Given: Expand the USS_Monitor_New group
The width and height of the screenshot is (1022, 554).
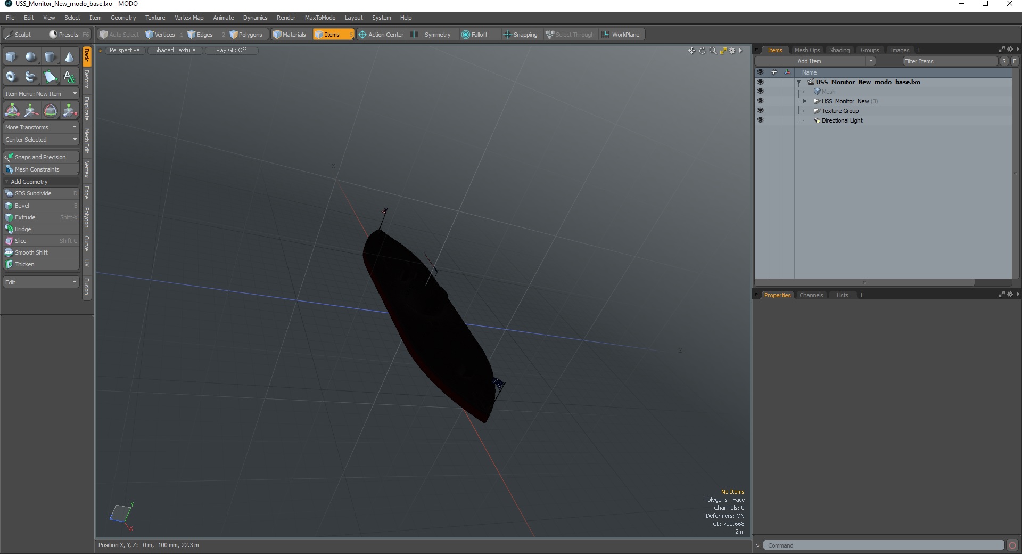Looking at the screenshot, I should [x=805, y=101].
